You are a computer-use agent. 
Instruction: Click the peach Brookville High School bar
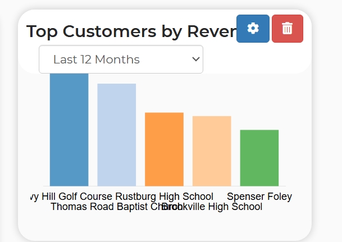[x=212, y=151]
